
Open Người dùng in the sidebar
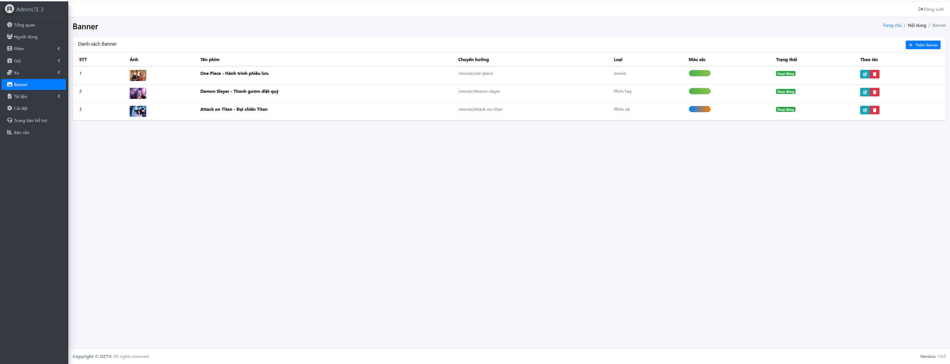25,37
